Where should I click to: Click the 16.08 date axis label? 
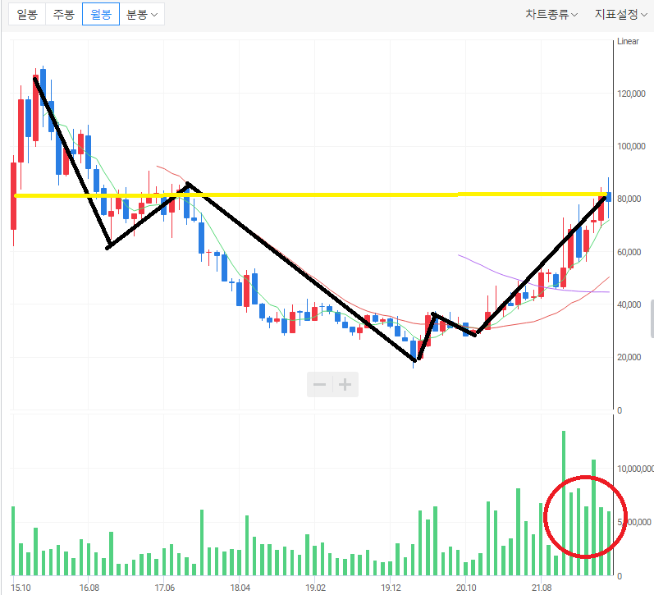click(x=89, y=588)
